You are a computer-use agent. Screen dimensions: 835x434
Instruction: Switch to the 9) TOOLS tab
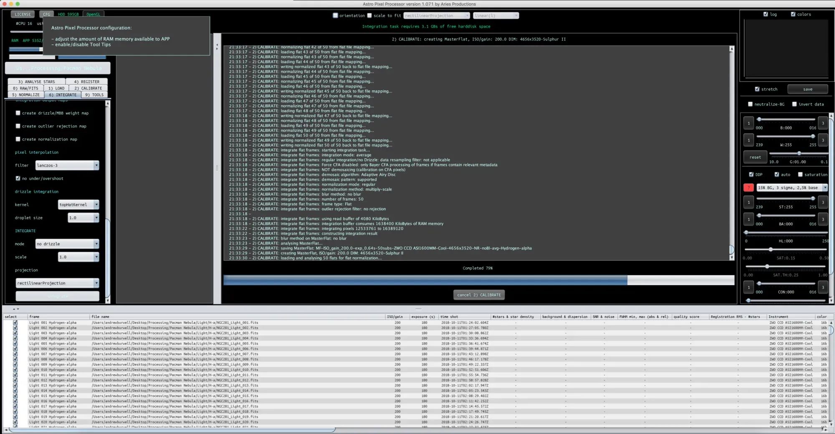coord(94,95)
